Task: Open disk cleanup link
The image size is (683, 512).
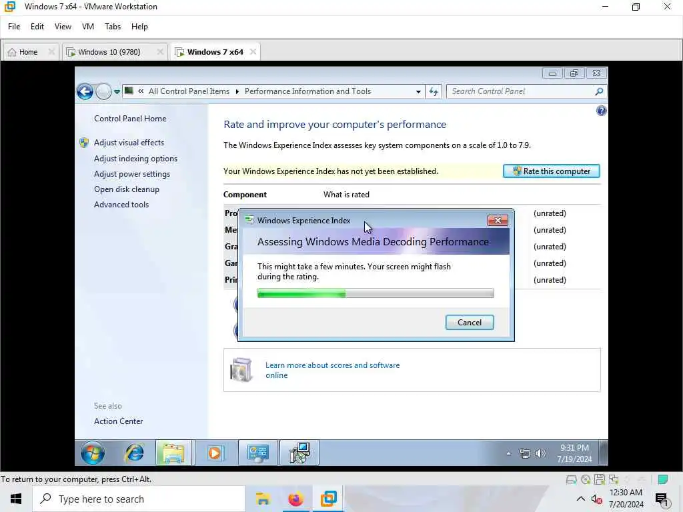Action: (126, 189)
